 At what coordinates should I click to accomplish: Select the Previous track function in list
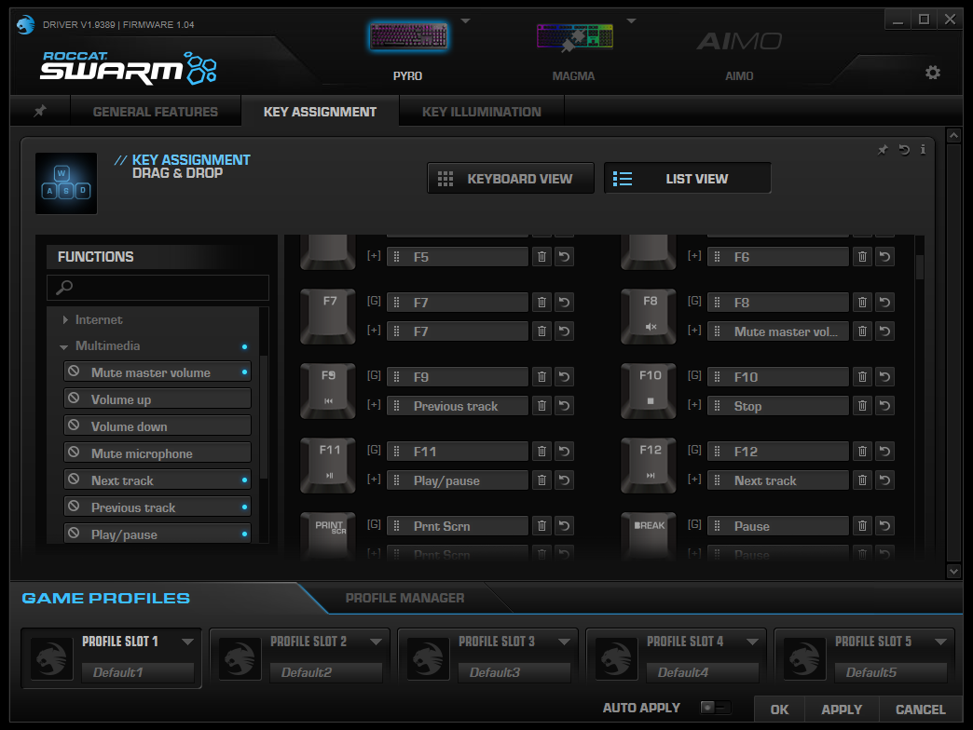click(158, 507)
